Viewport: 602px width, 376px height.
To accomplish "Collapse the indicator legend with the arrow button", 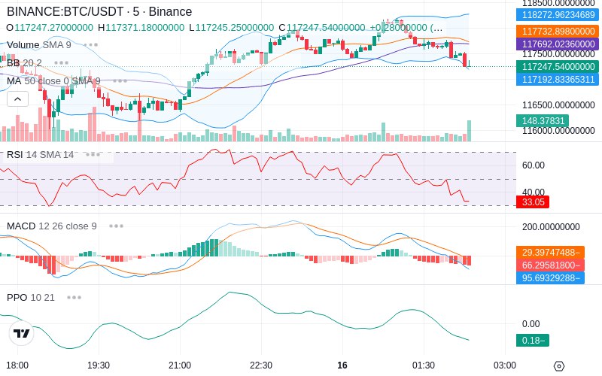I will pos(17,99).
